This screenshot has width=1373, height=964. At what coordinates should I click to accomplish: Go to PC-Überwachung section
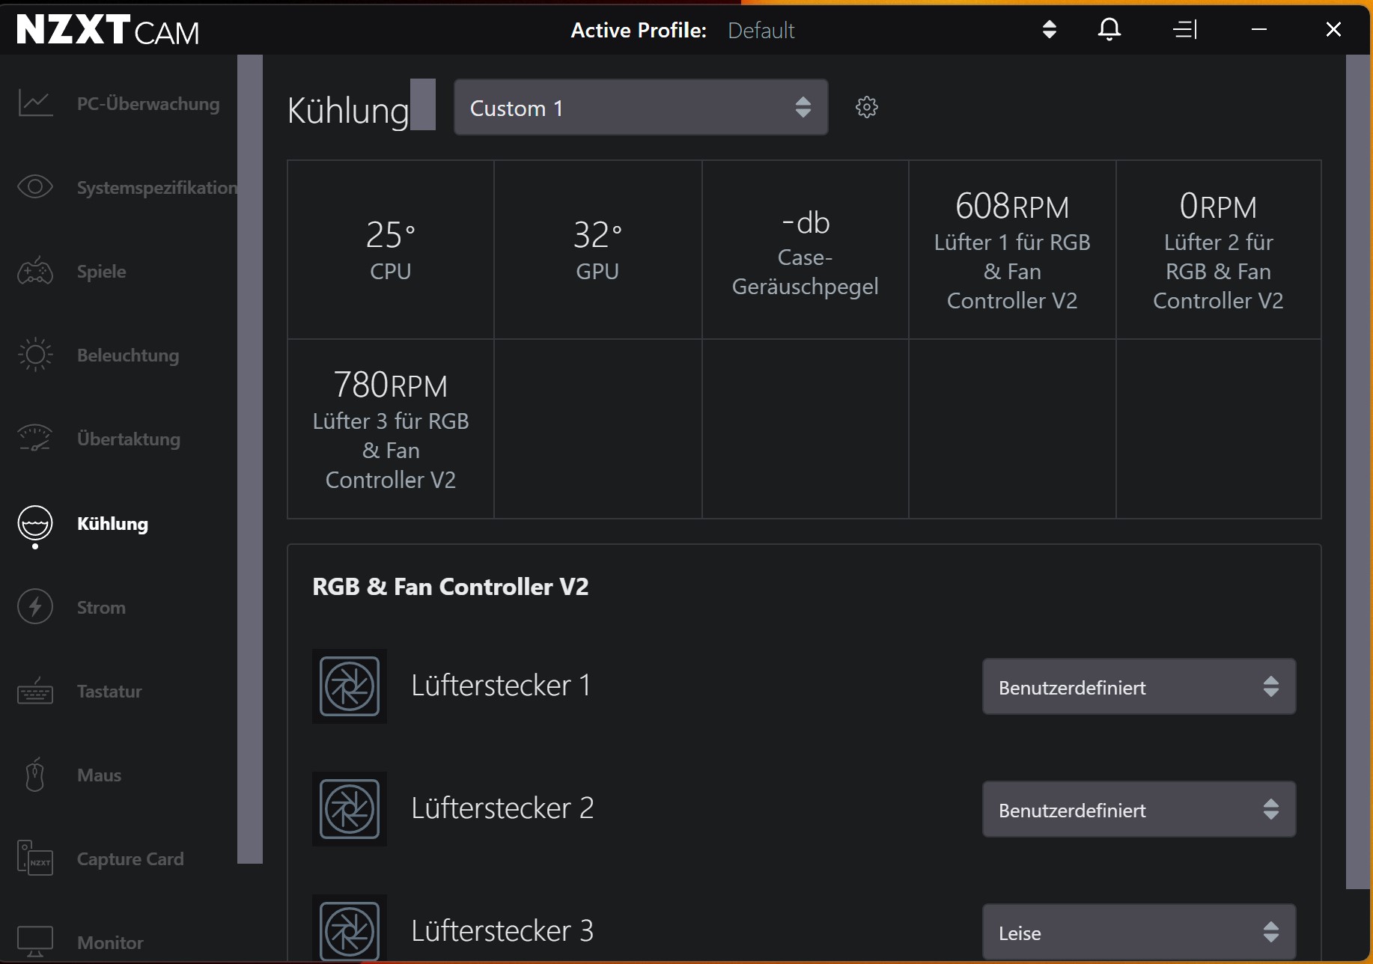tap(148, 104)
